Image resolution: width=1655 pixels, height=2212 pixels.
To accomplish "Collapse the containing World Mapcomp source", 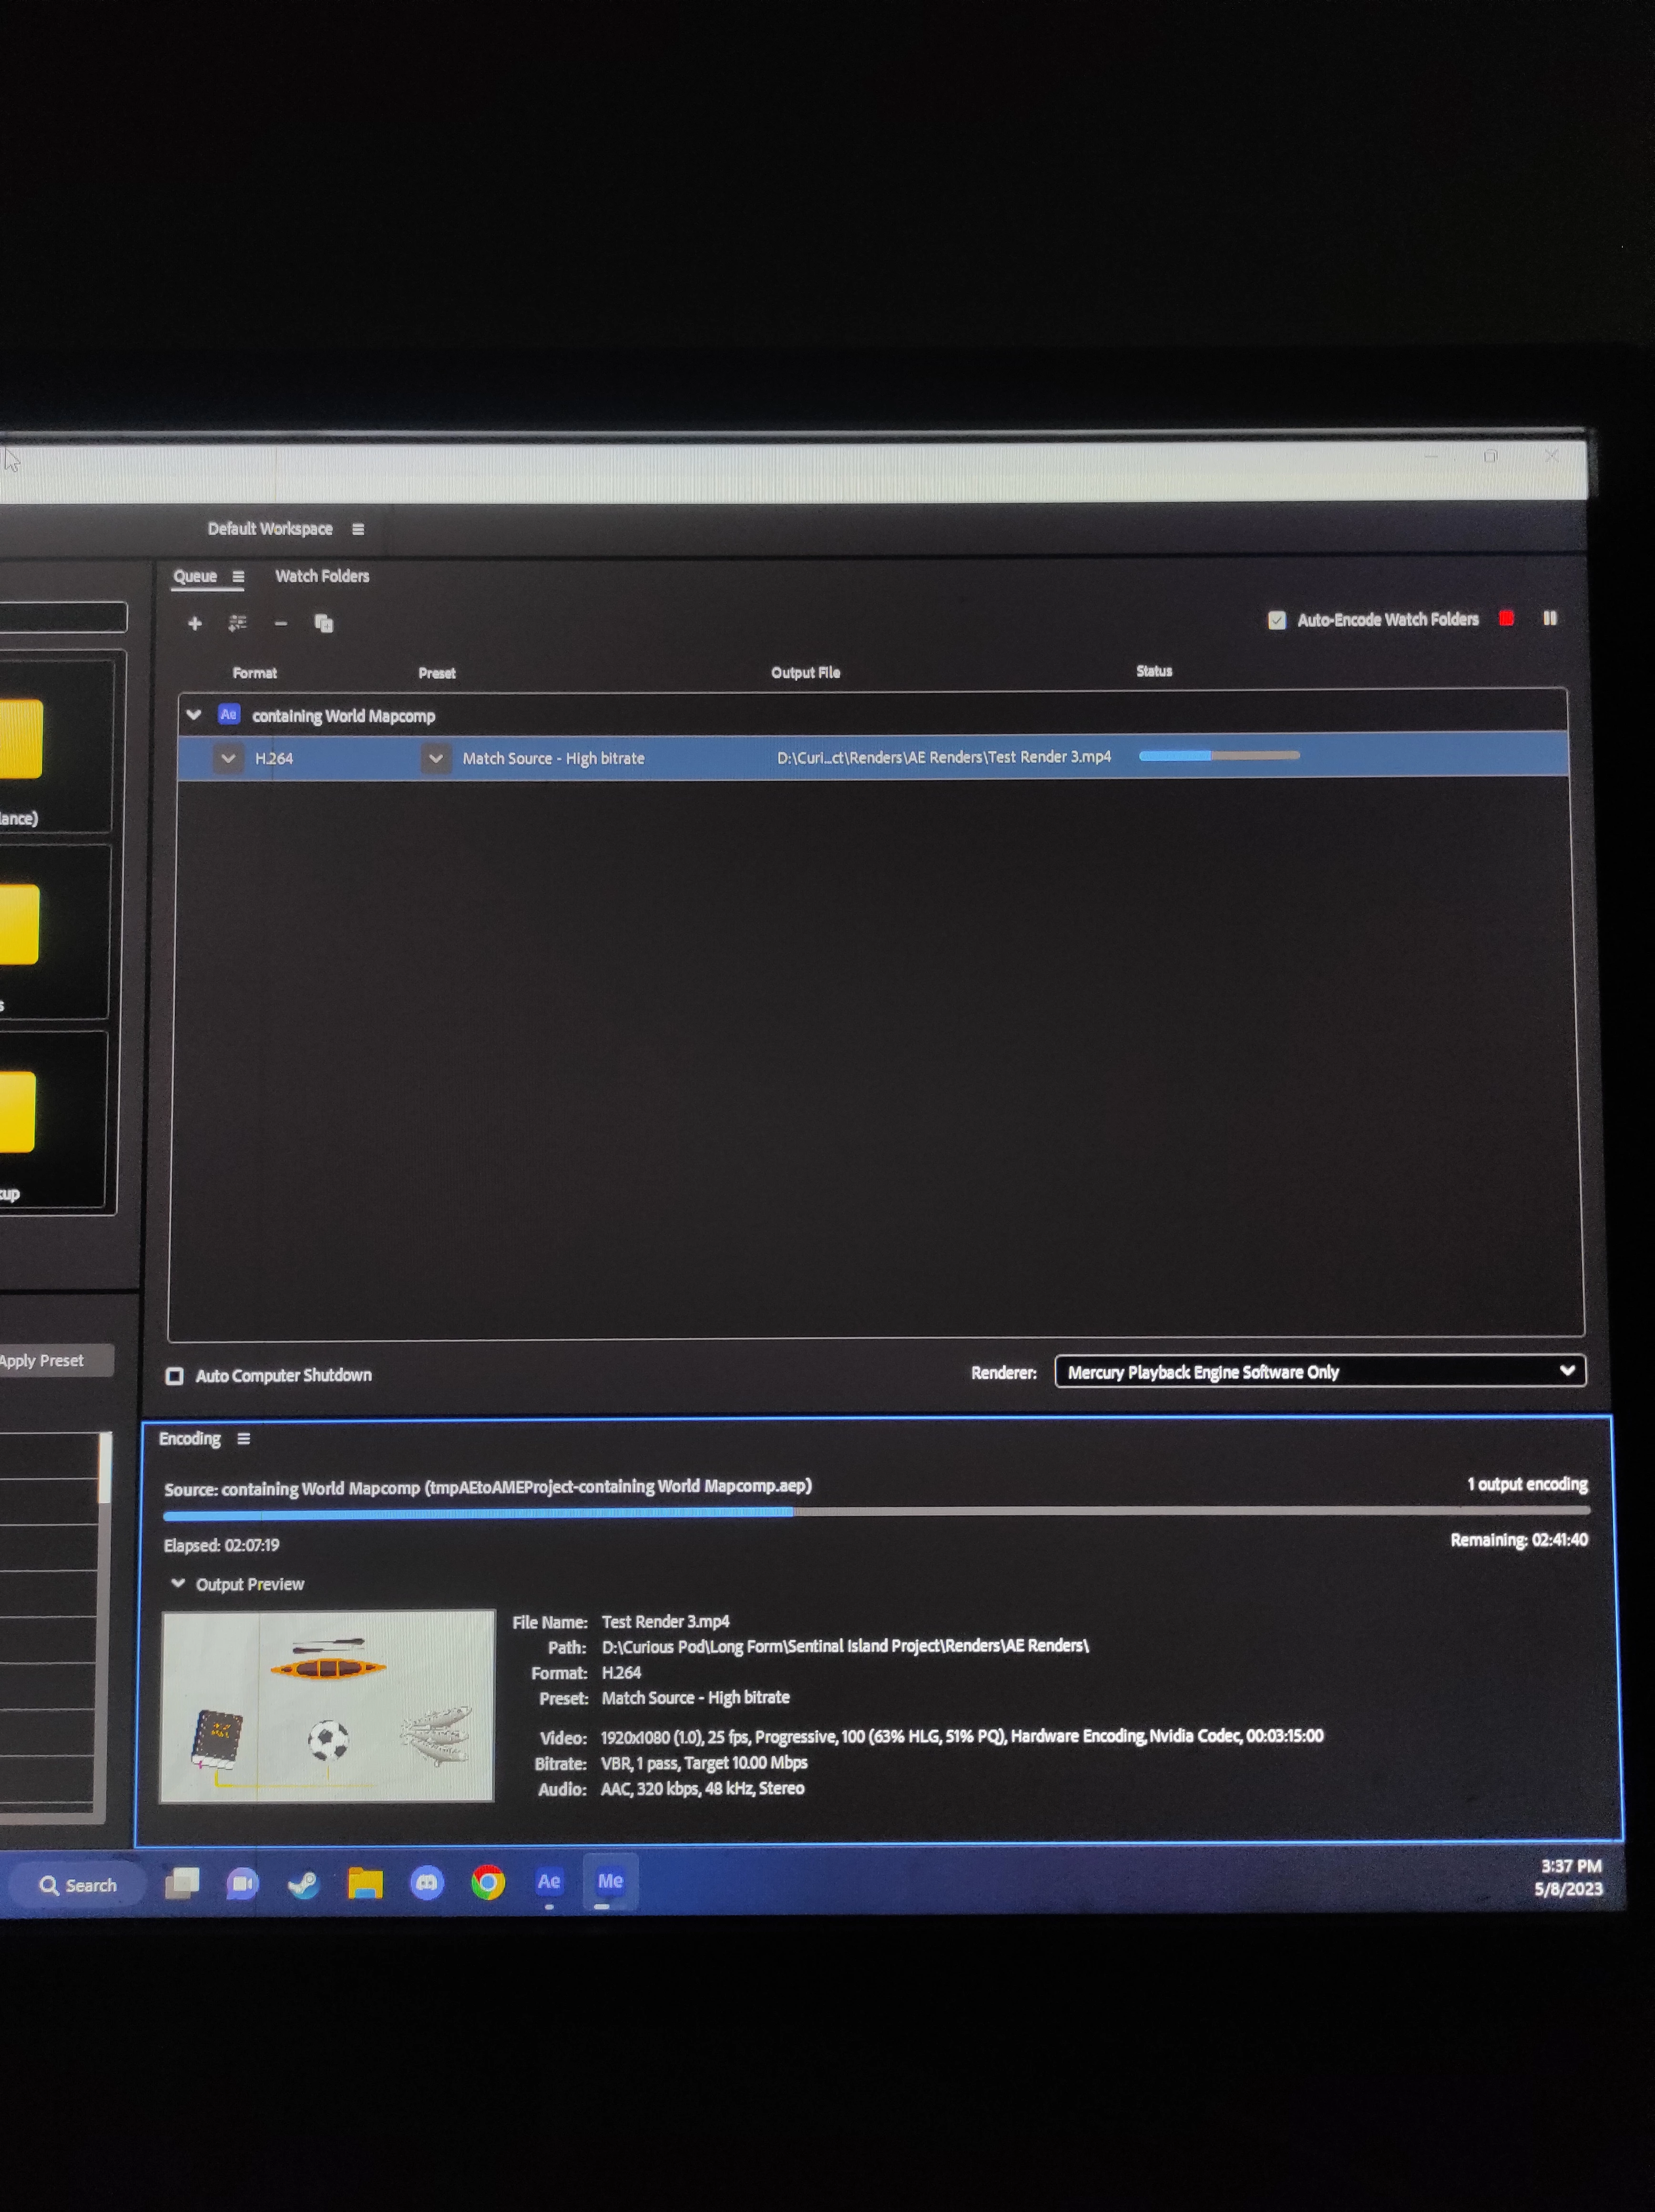I will point(194,715).
